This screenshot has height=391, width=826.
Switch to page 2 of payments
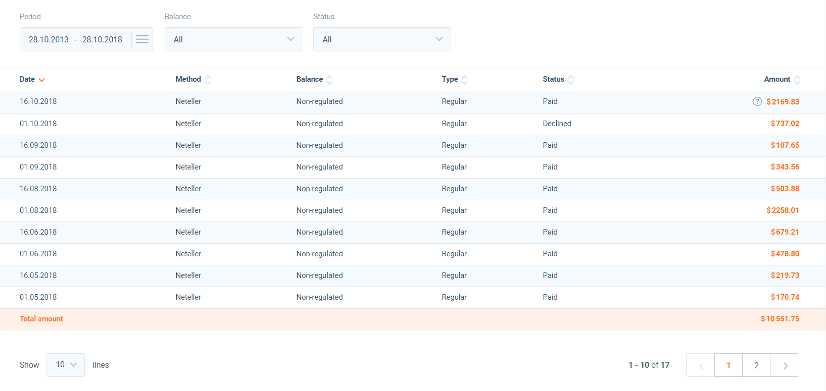click(756, 365)
